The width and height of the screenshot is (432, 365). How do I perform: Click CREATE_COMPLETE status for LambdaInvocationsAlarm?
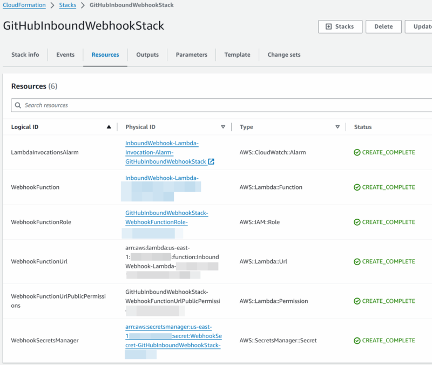click(x=384, y=152)
